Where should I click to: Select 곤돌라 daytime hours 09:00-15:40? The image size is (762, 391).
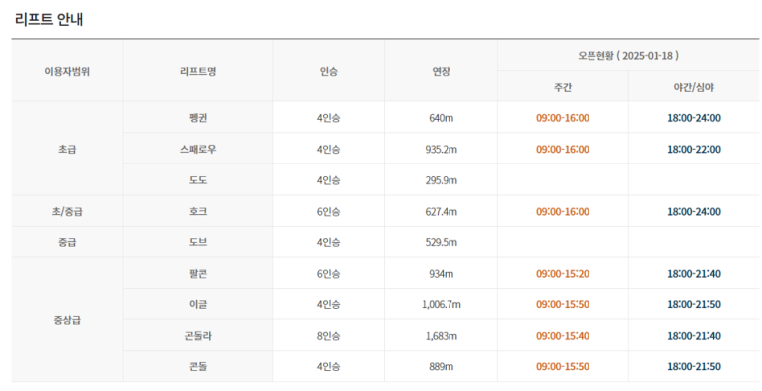pyautogui.click(x=563, y=336)
